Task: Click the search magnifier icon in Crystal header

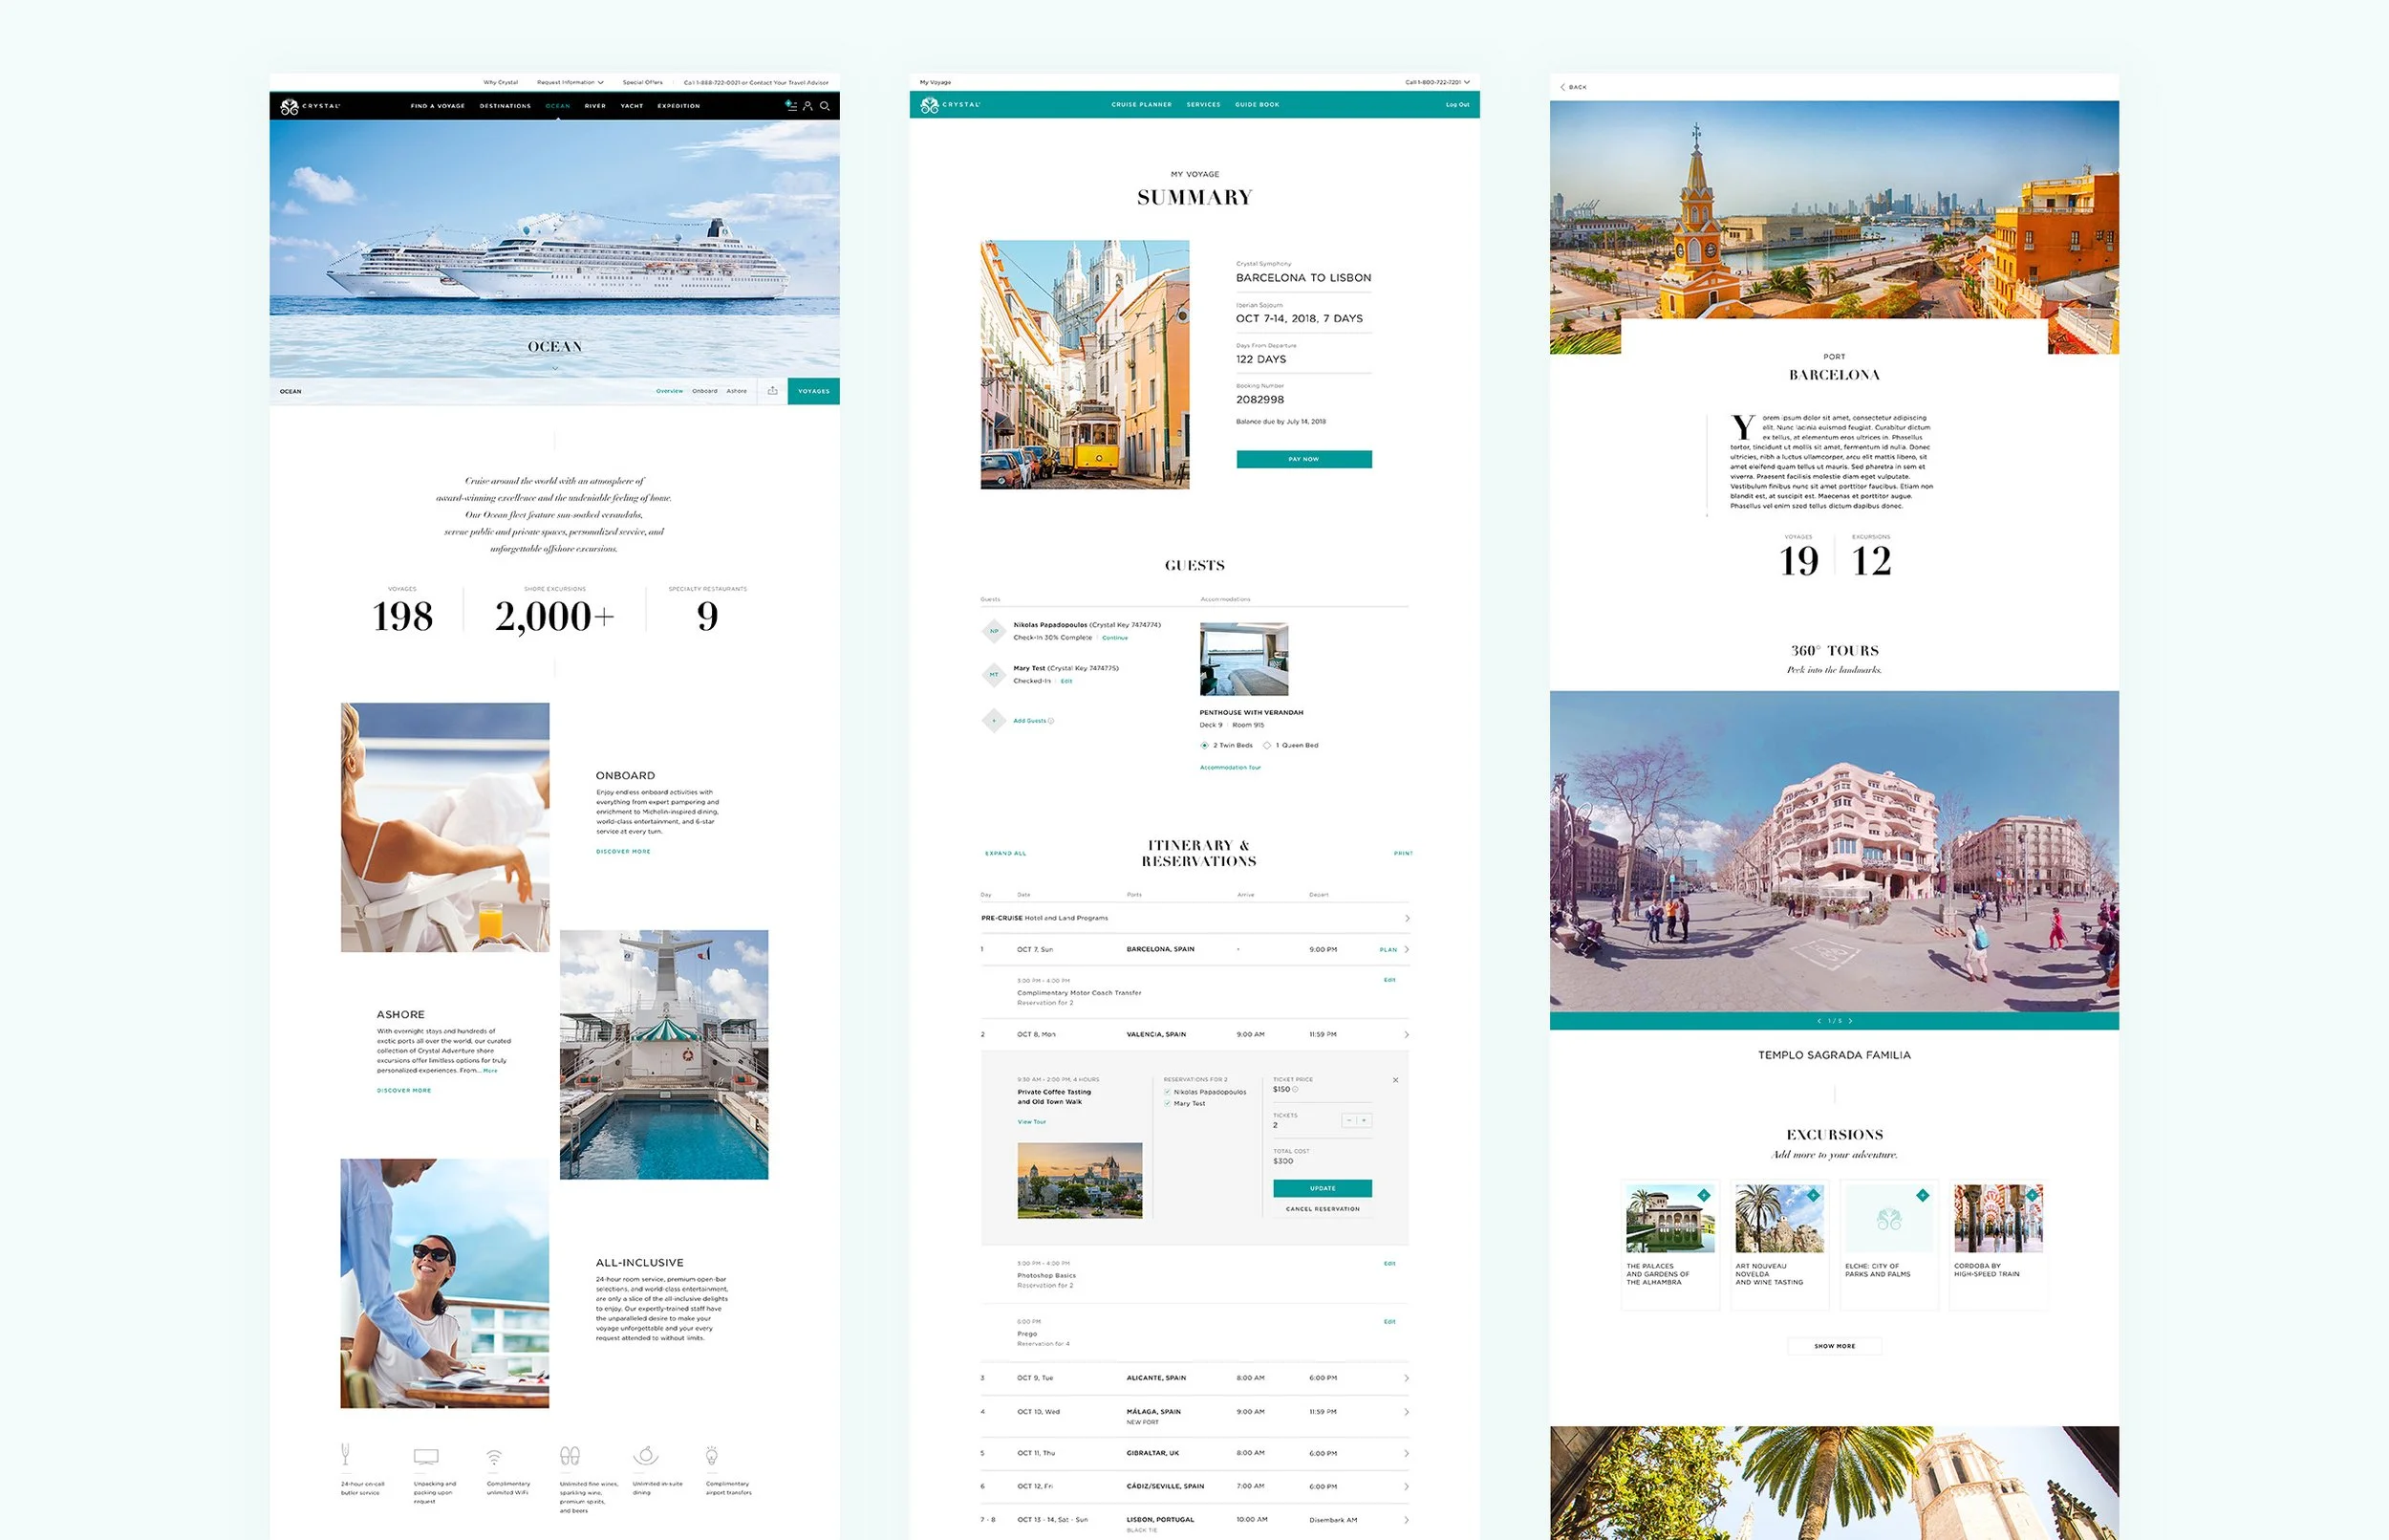Action: (x=825, y=106)
